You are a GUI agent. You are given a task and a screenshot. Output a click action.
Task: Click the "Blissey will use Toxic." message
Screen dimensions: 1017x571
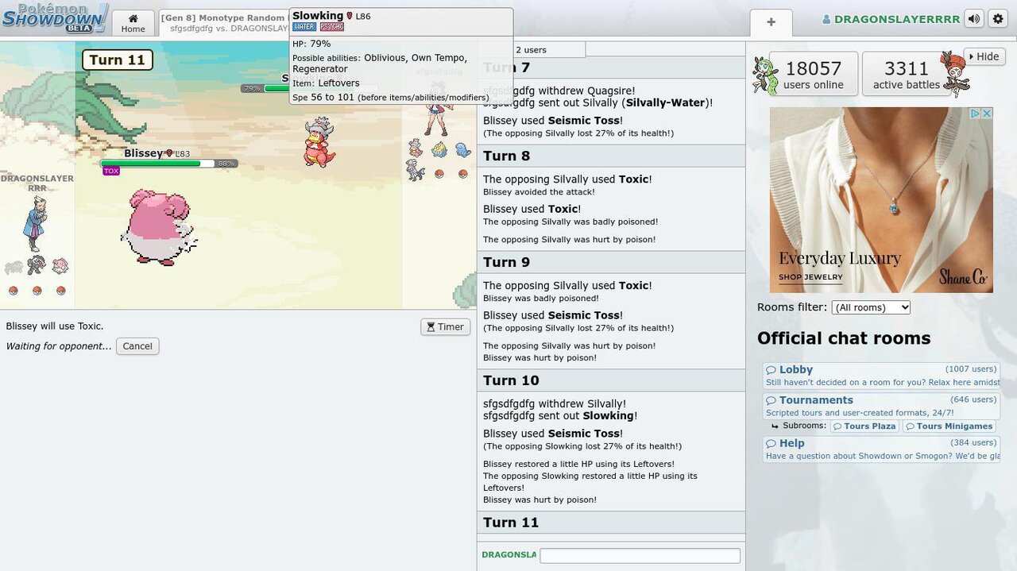55,326
